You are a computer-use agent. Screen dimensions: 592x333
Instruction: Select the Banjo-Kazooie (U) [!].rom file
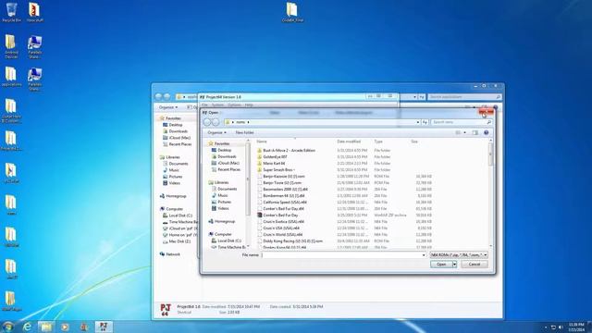tap(284, 176)
